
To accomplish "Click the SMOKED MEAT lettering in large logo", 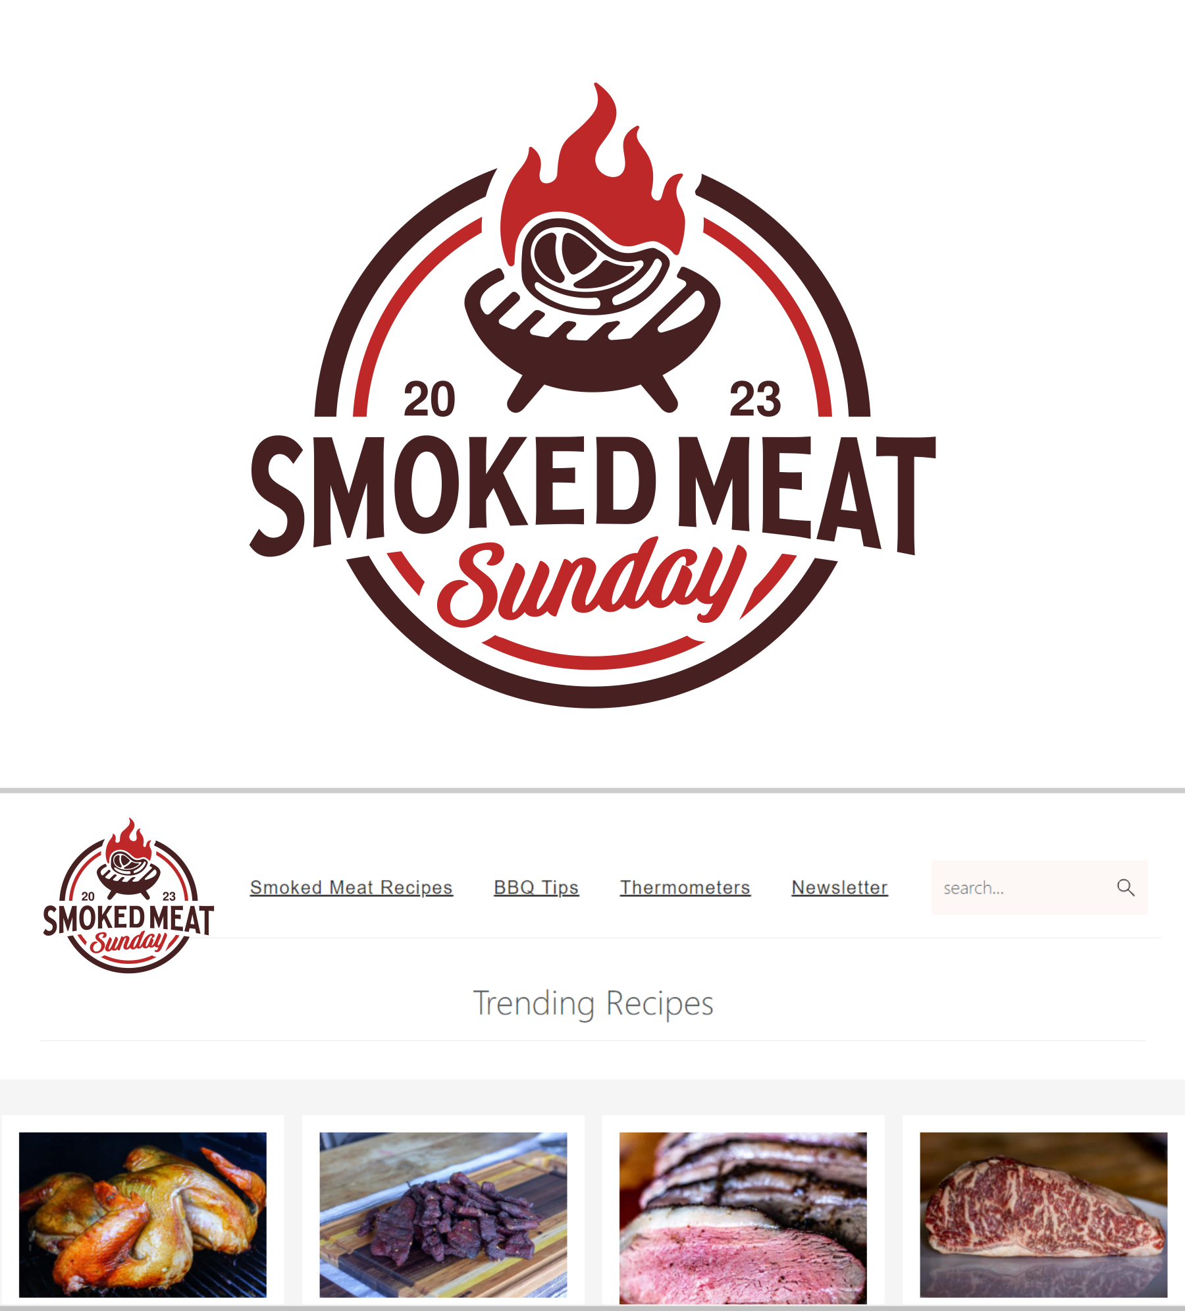I will click(592, 494).
